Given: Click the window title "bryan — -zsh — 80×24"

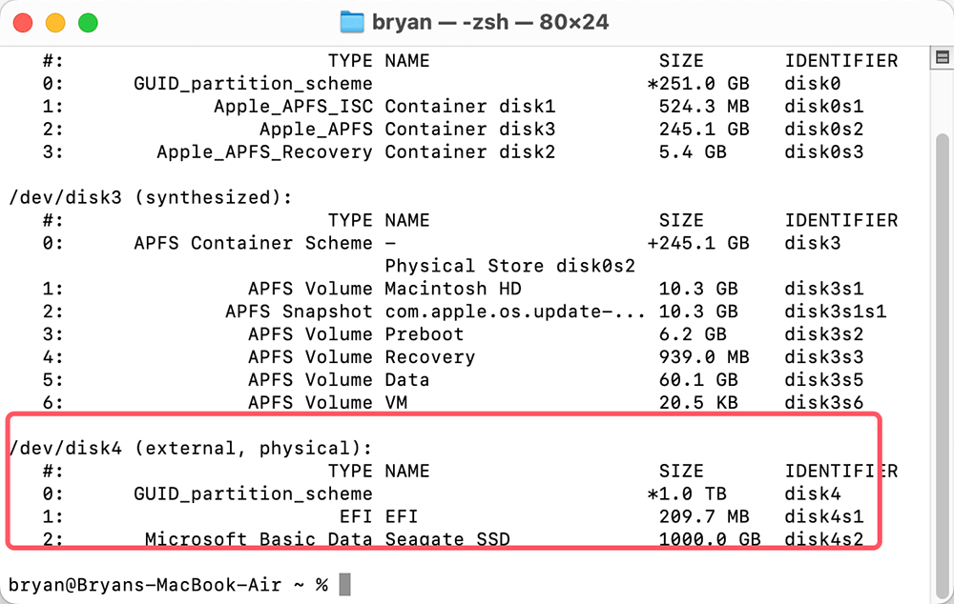Looking at the screenshot, I should tap(487, 22).
